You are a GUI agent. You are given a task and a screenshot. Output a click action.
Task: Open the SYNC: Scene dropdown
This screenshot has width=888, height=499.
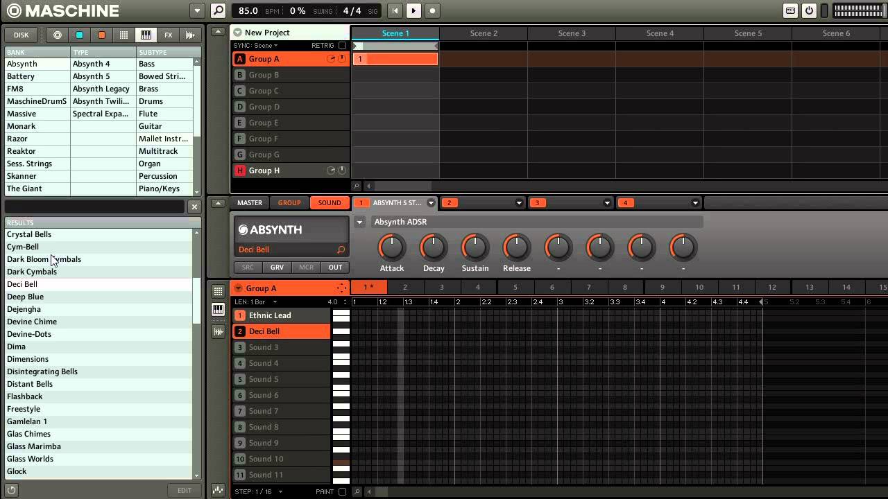click(x=255, y=46)
